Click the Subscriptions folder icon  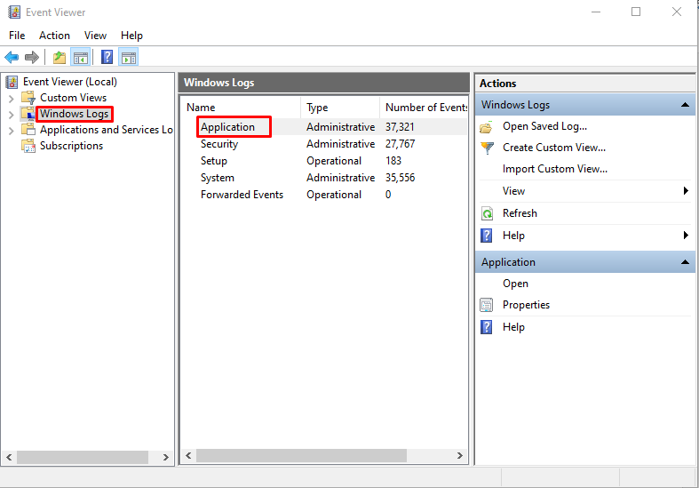click(x=28, y=146)
